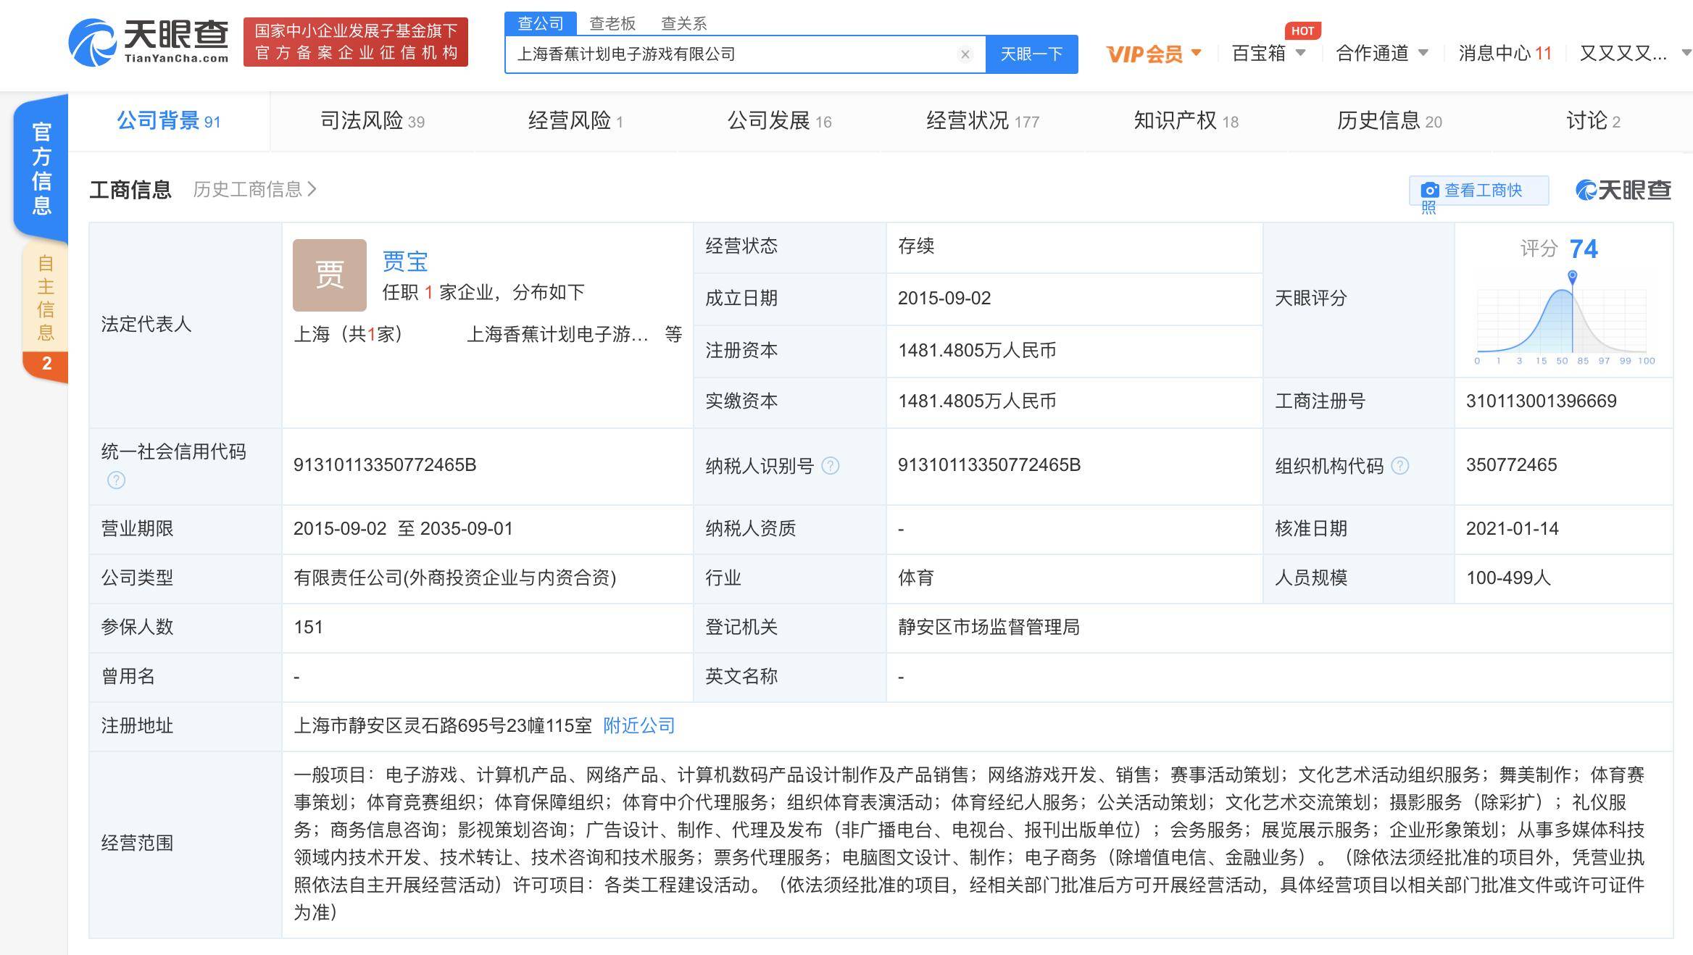
Task: Switch to 司法风险 tab
Action: tap(373, 121)
